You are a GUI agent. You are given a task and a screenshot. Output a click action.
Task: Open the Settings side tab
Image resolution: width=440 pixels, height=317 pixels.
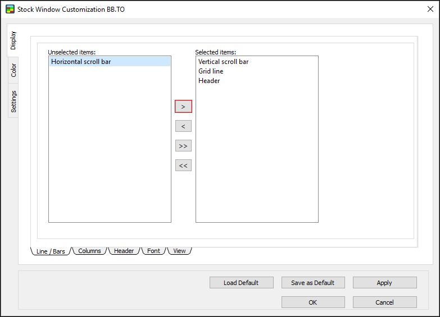tap(13, 101)
